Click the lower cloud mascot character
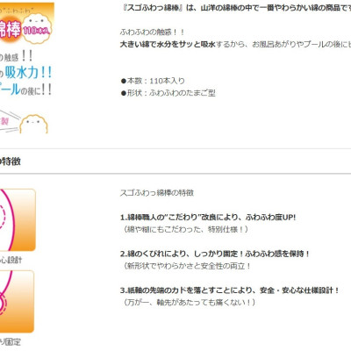351x351 pixels. (x=33, y=125)
